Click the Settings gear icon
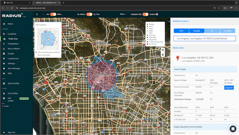Viewport: 239px width, 135px height. pos(4,63)
